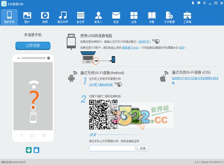The image size is (224, 165).
Task: Click the 信任 link
Action: [x=182, y=48]
